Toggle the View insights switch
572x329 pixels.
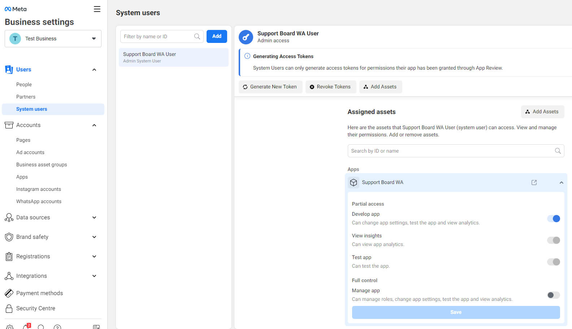pos(553,240)
